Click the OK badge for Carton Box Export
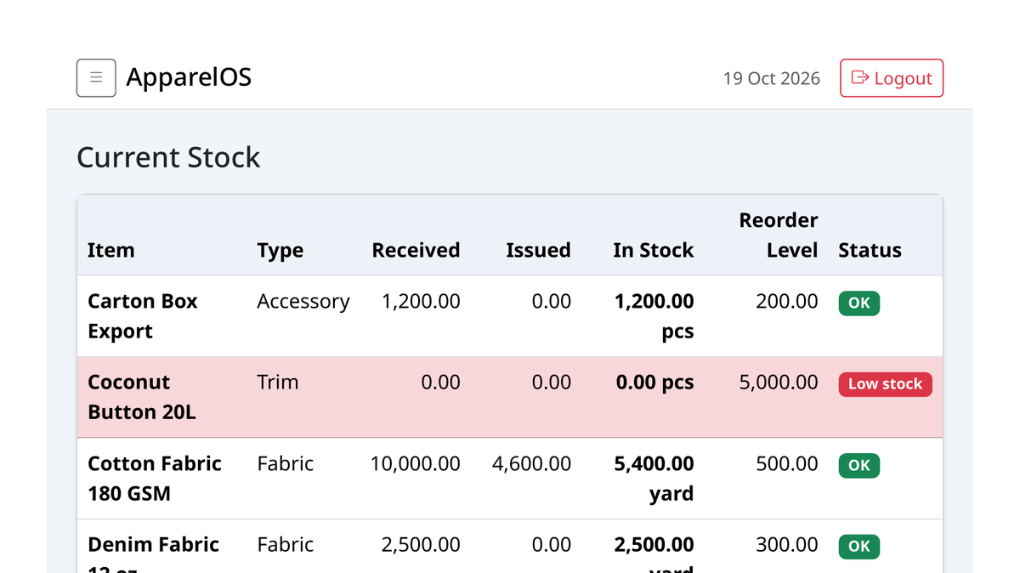1020x573 pixels. pyautogui.click(x=859, y=303)
